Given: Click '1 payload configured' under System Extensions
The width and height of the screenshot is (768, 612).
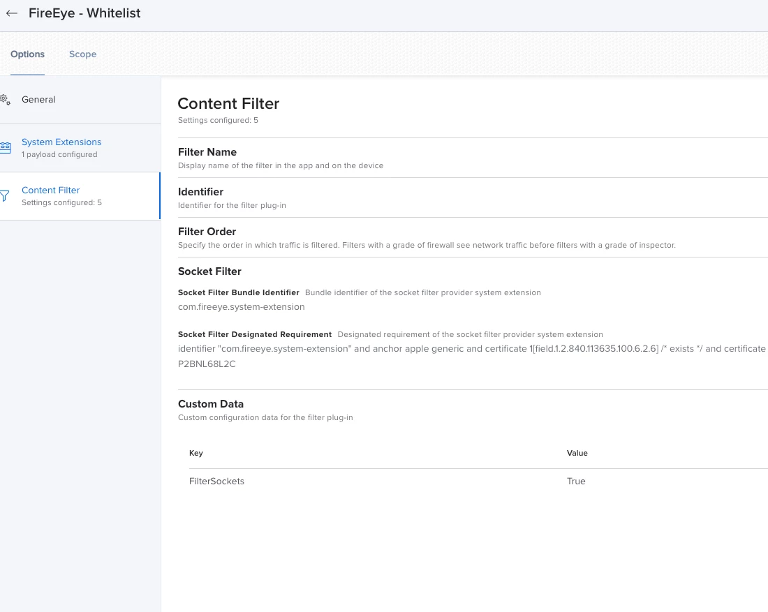Looking at the screenshot, I should (x=59, y=155).
